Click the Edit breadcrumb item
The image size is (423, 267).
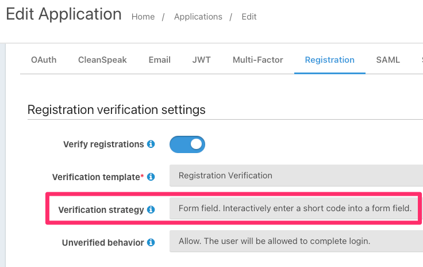(x=249, y=17)
